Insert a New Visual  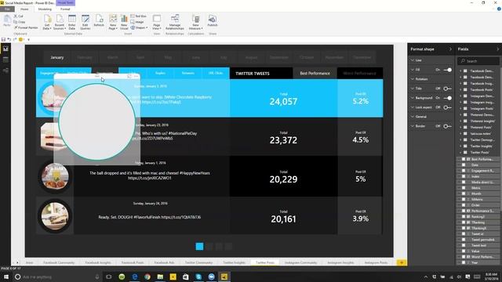(x=124, y=22)
